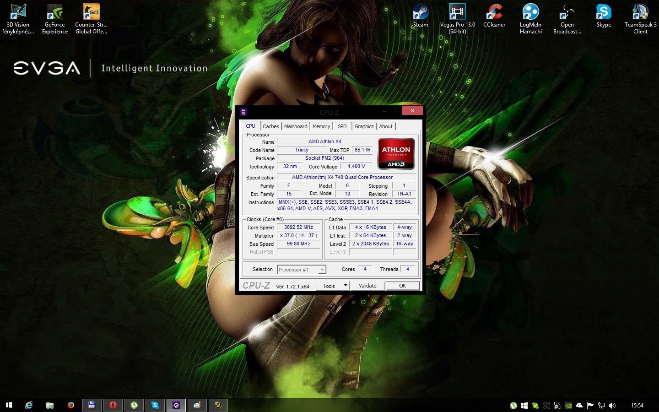Switch to Paint in the taskbar
The height and width of the screenshot is (412, 659).
click(x=197, y=405)
